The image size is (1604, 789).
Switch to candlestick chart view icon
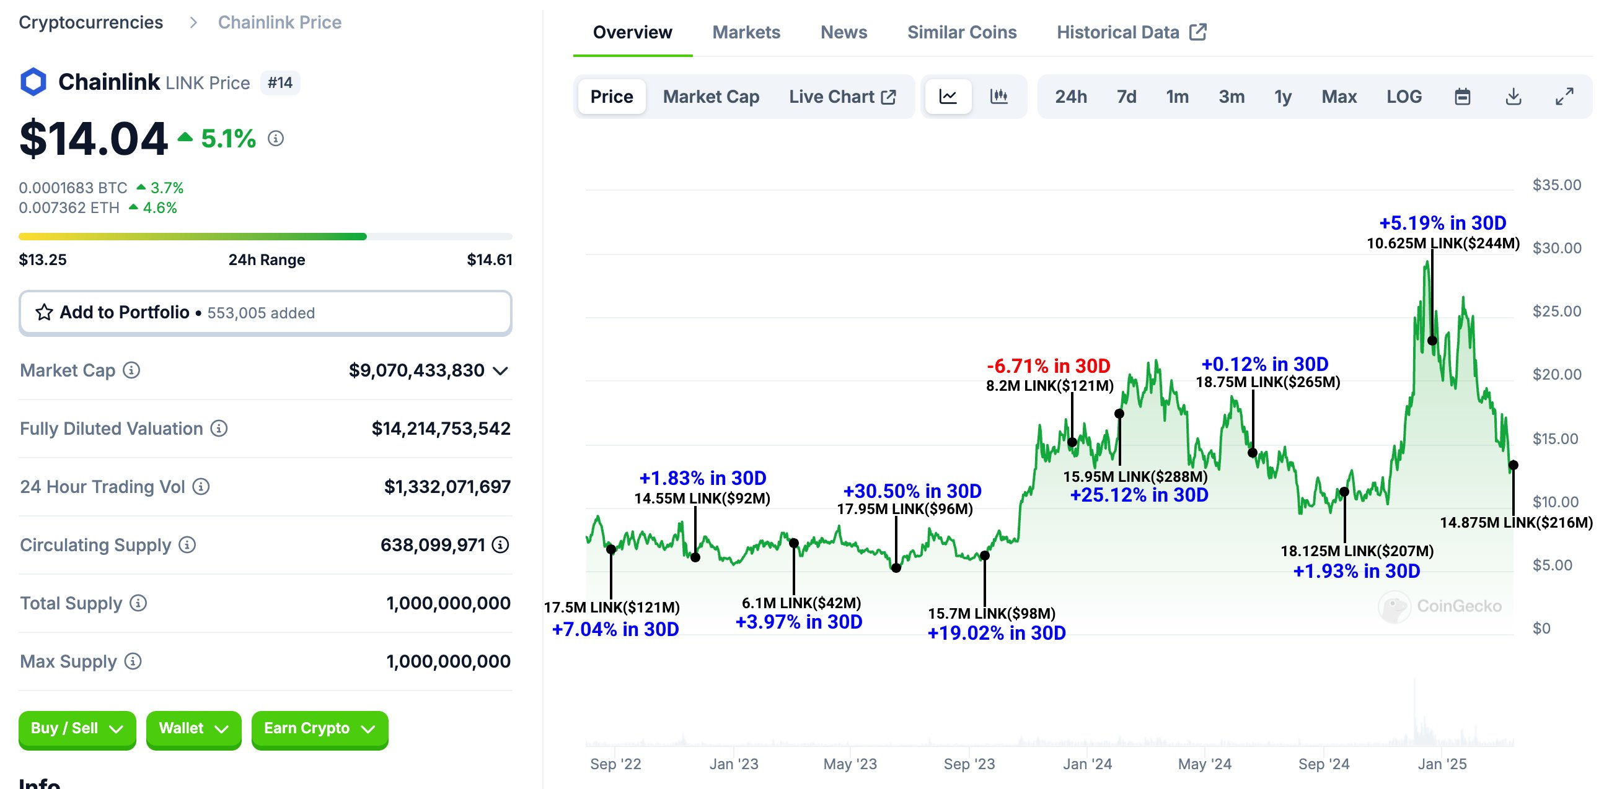coord(998,97)
